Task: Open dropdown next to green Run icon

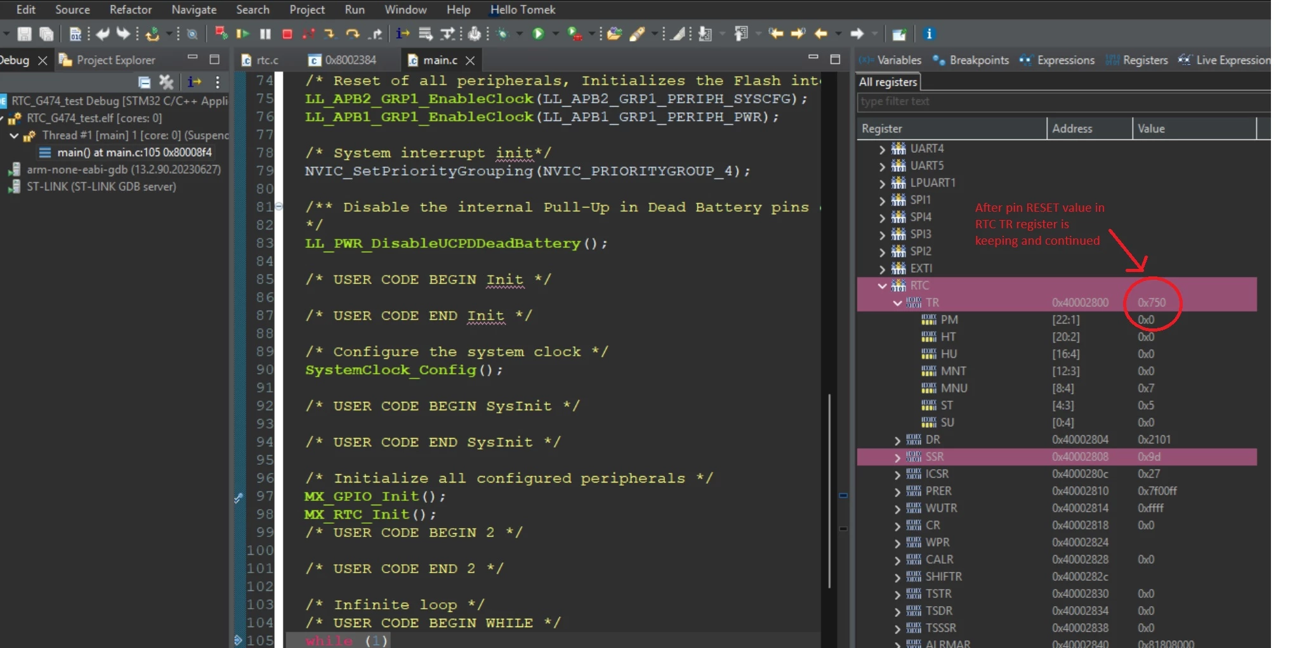Action: [x=556, y=34]
